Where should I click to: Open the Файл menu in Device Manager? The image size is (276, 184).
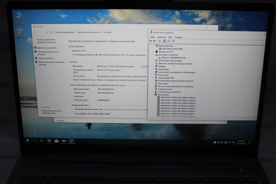(152, 37)
